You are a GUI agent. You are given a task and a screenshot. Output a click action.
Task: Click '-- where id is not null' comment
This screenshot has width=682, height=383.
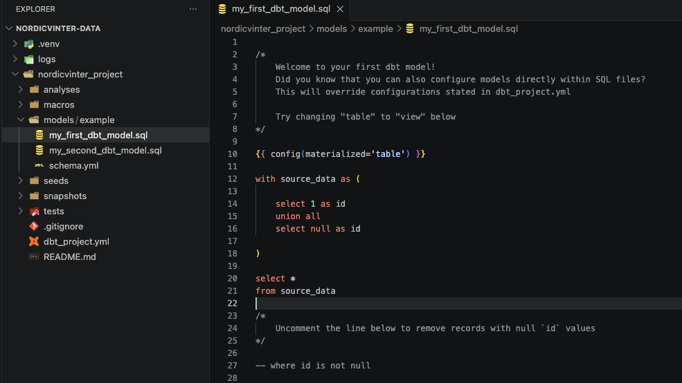313,366
